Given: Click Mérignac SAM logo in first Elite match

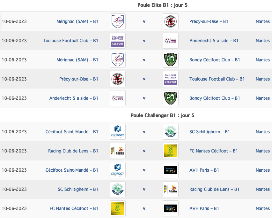Looking at the screenshot, I should click(118, 21).
